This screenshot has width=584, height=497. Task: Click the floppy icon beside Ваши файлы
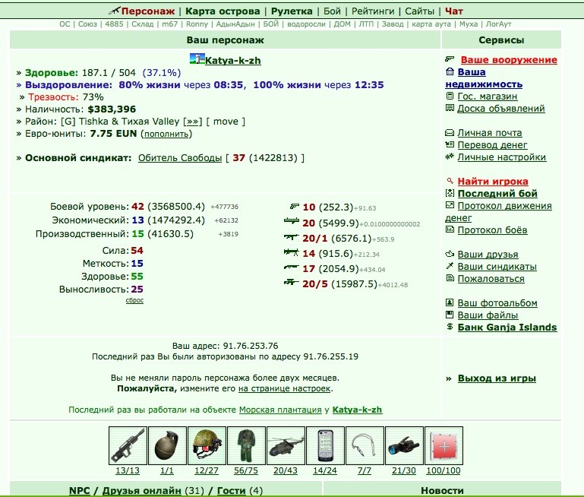(x=450, y=315)
